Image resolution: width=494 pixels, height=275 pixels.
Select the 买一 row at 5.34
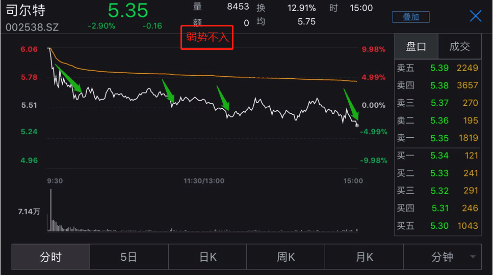point(437,155)
